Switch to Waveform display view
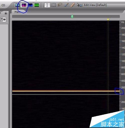This screenshot has height=128, width=125. 17,5
